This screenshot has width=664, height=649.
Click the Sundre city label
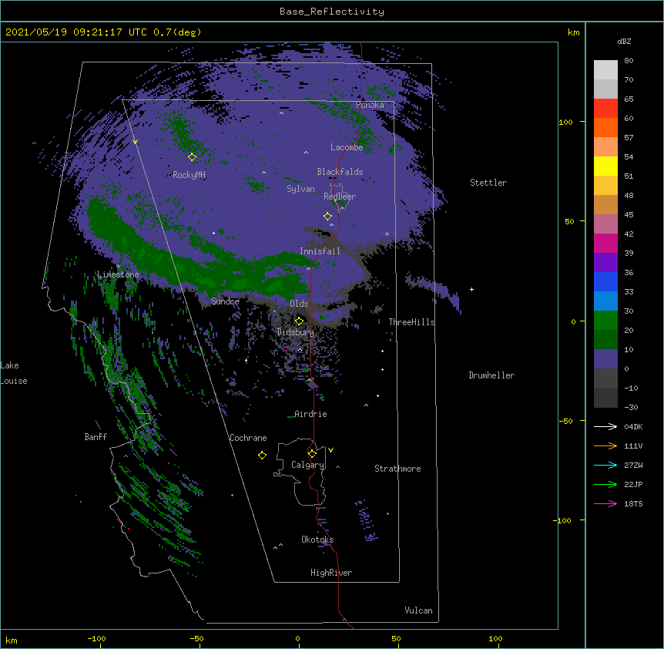point(225,301)
